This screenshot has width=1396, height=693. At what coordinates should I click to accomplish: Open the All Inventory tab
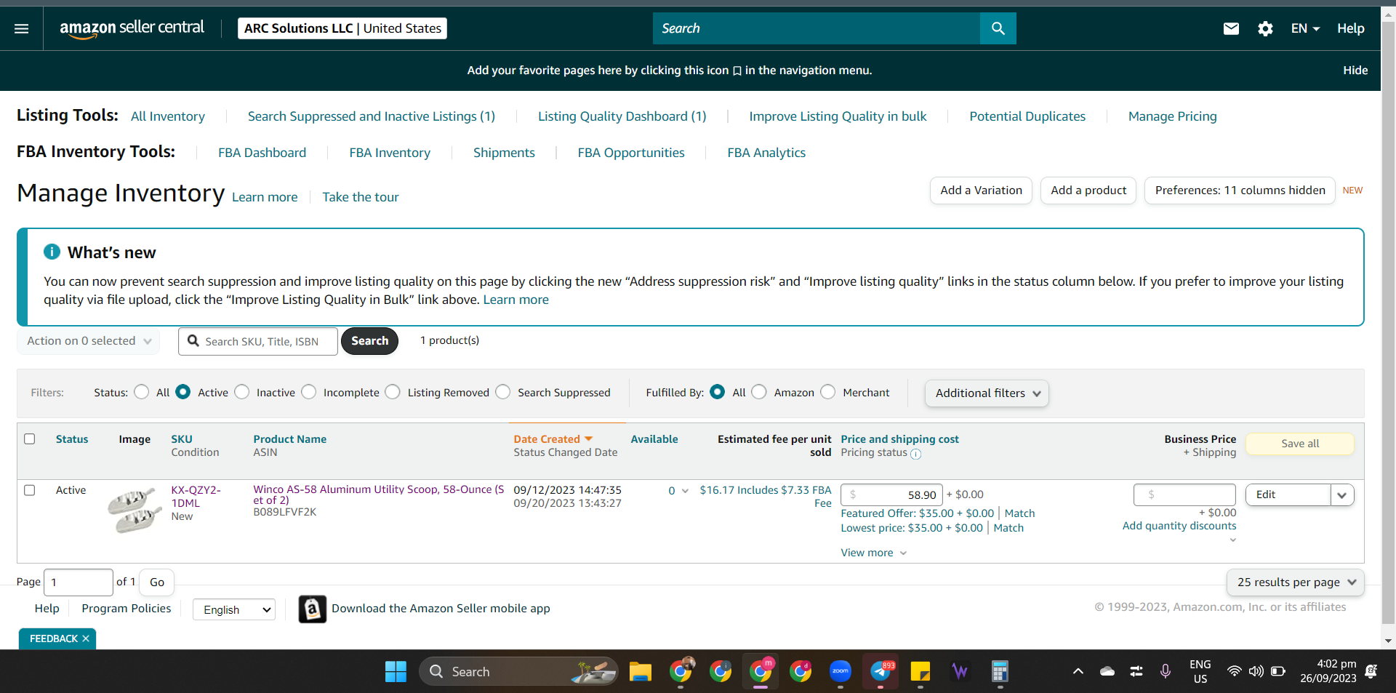pos(168,116)
